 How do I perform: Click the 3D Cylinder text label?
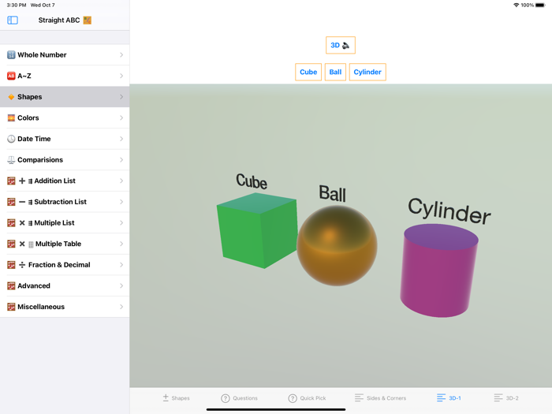click(449, 211)
